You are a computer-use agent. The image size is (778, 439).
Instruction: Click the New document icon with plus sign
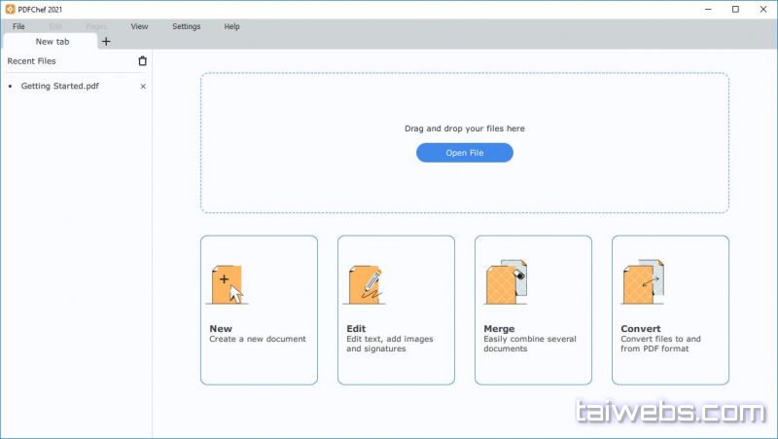(x=226, y=283)
